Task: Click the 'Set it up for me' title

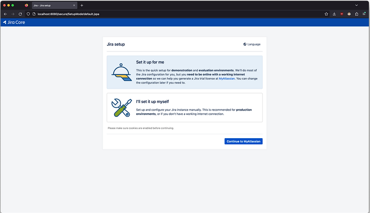Action: (x=150, y=62)
